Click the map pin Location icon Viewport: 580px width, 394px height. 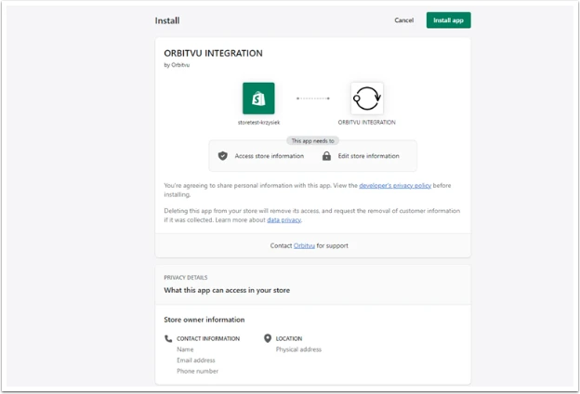pyautogui.click(x=268, y=338)
